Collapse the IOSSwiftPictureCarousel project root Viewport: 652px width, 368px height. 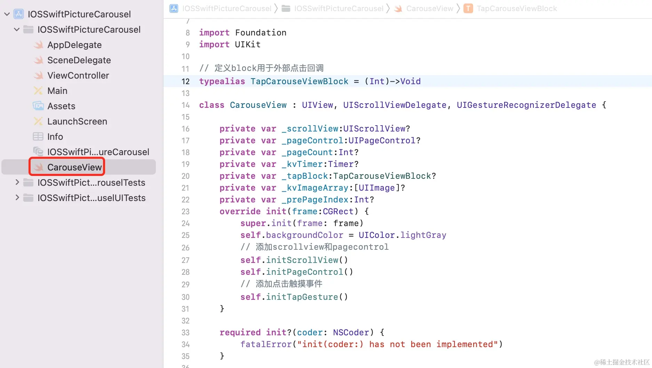7,14
